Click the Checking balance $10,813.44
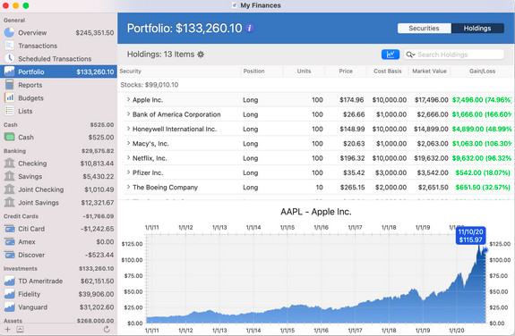 point(97,164)
